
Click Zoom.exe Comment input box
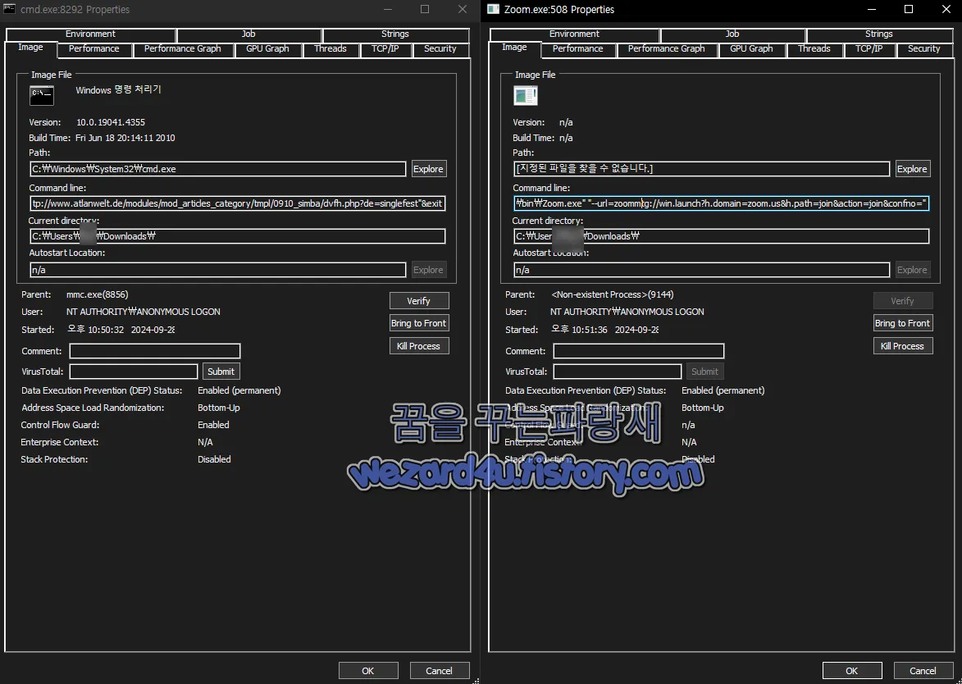[639, 351]
